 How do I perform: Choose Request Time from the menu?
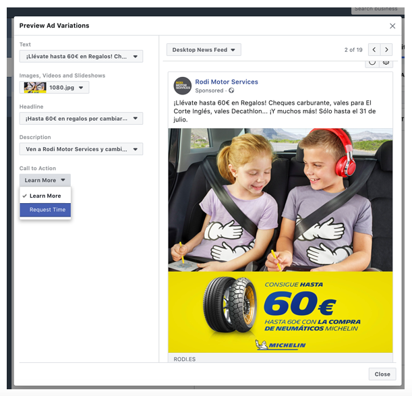[45, 210]
